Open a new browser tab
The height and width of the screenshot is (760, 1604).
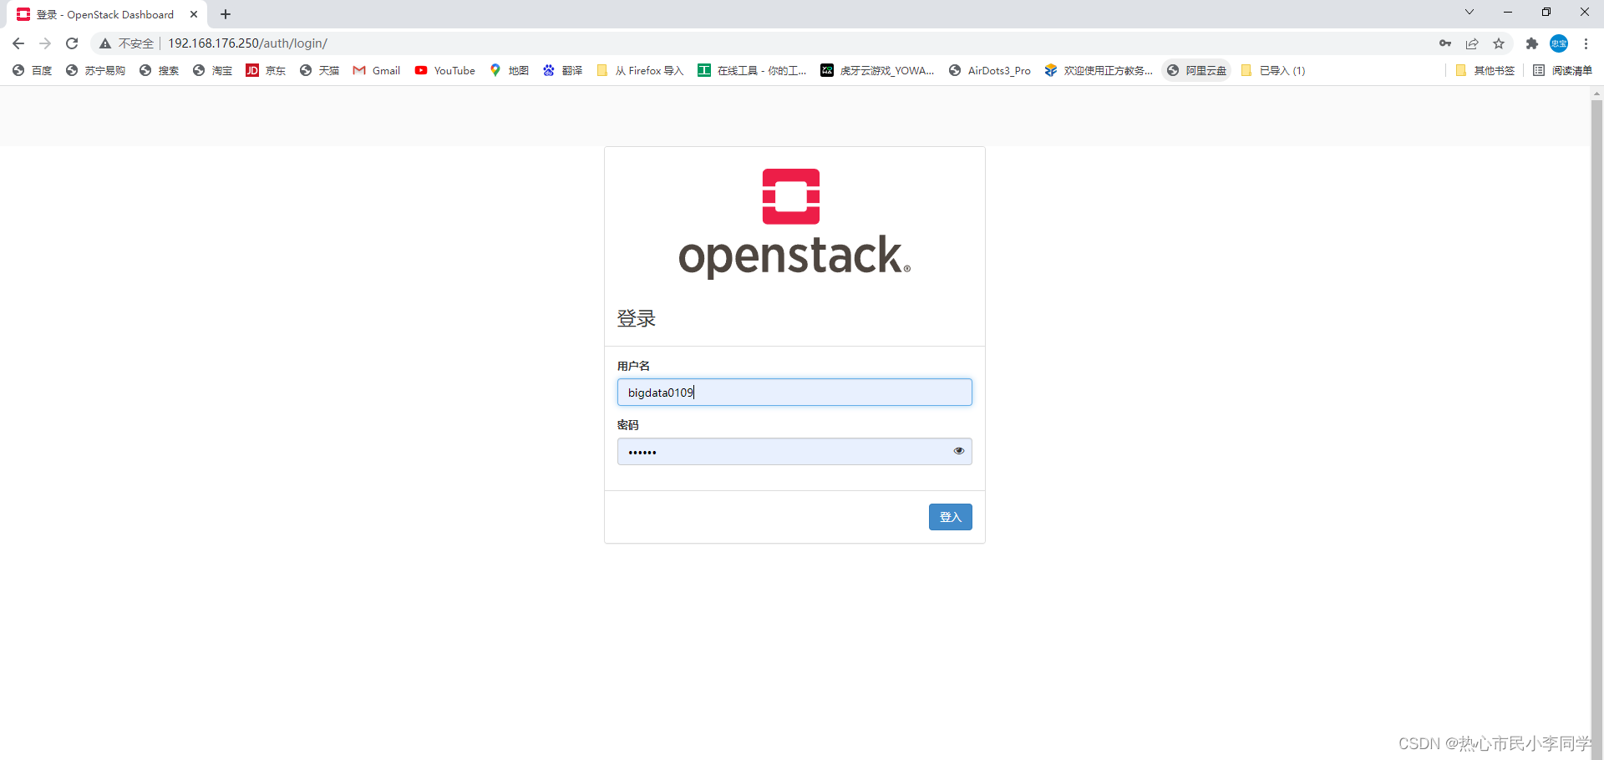click(x=226, y=14)
